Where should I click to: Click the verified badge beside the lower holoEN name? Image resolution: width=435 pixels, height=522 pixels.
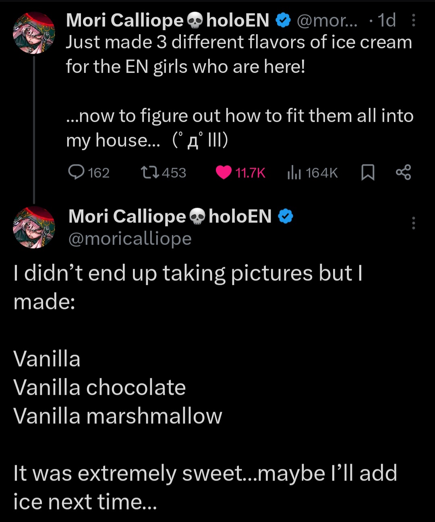[x=286, y=216]
